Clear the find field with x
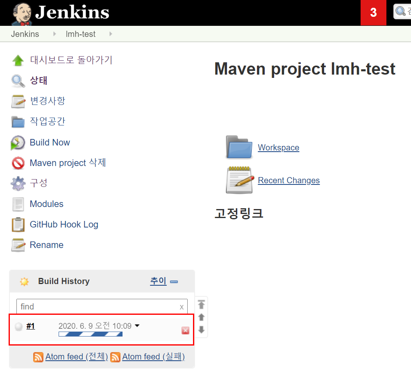Screen dimensions: 411x373 [x=182, y=307]
